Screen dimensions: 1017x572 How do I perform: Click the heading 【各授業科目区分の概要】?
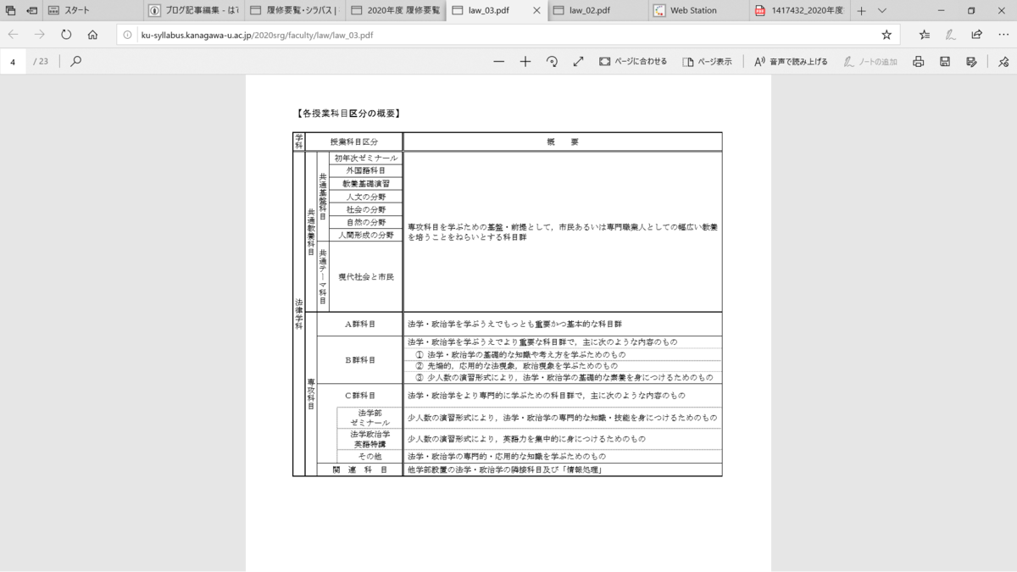click(347, 113)
